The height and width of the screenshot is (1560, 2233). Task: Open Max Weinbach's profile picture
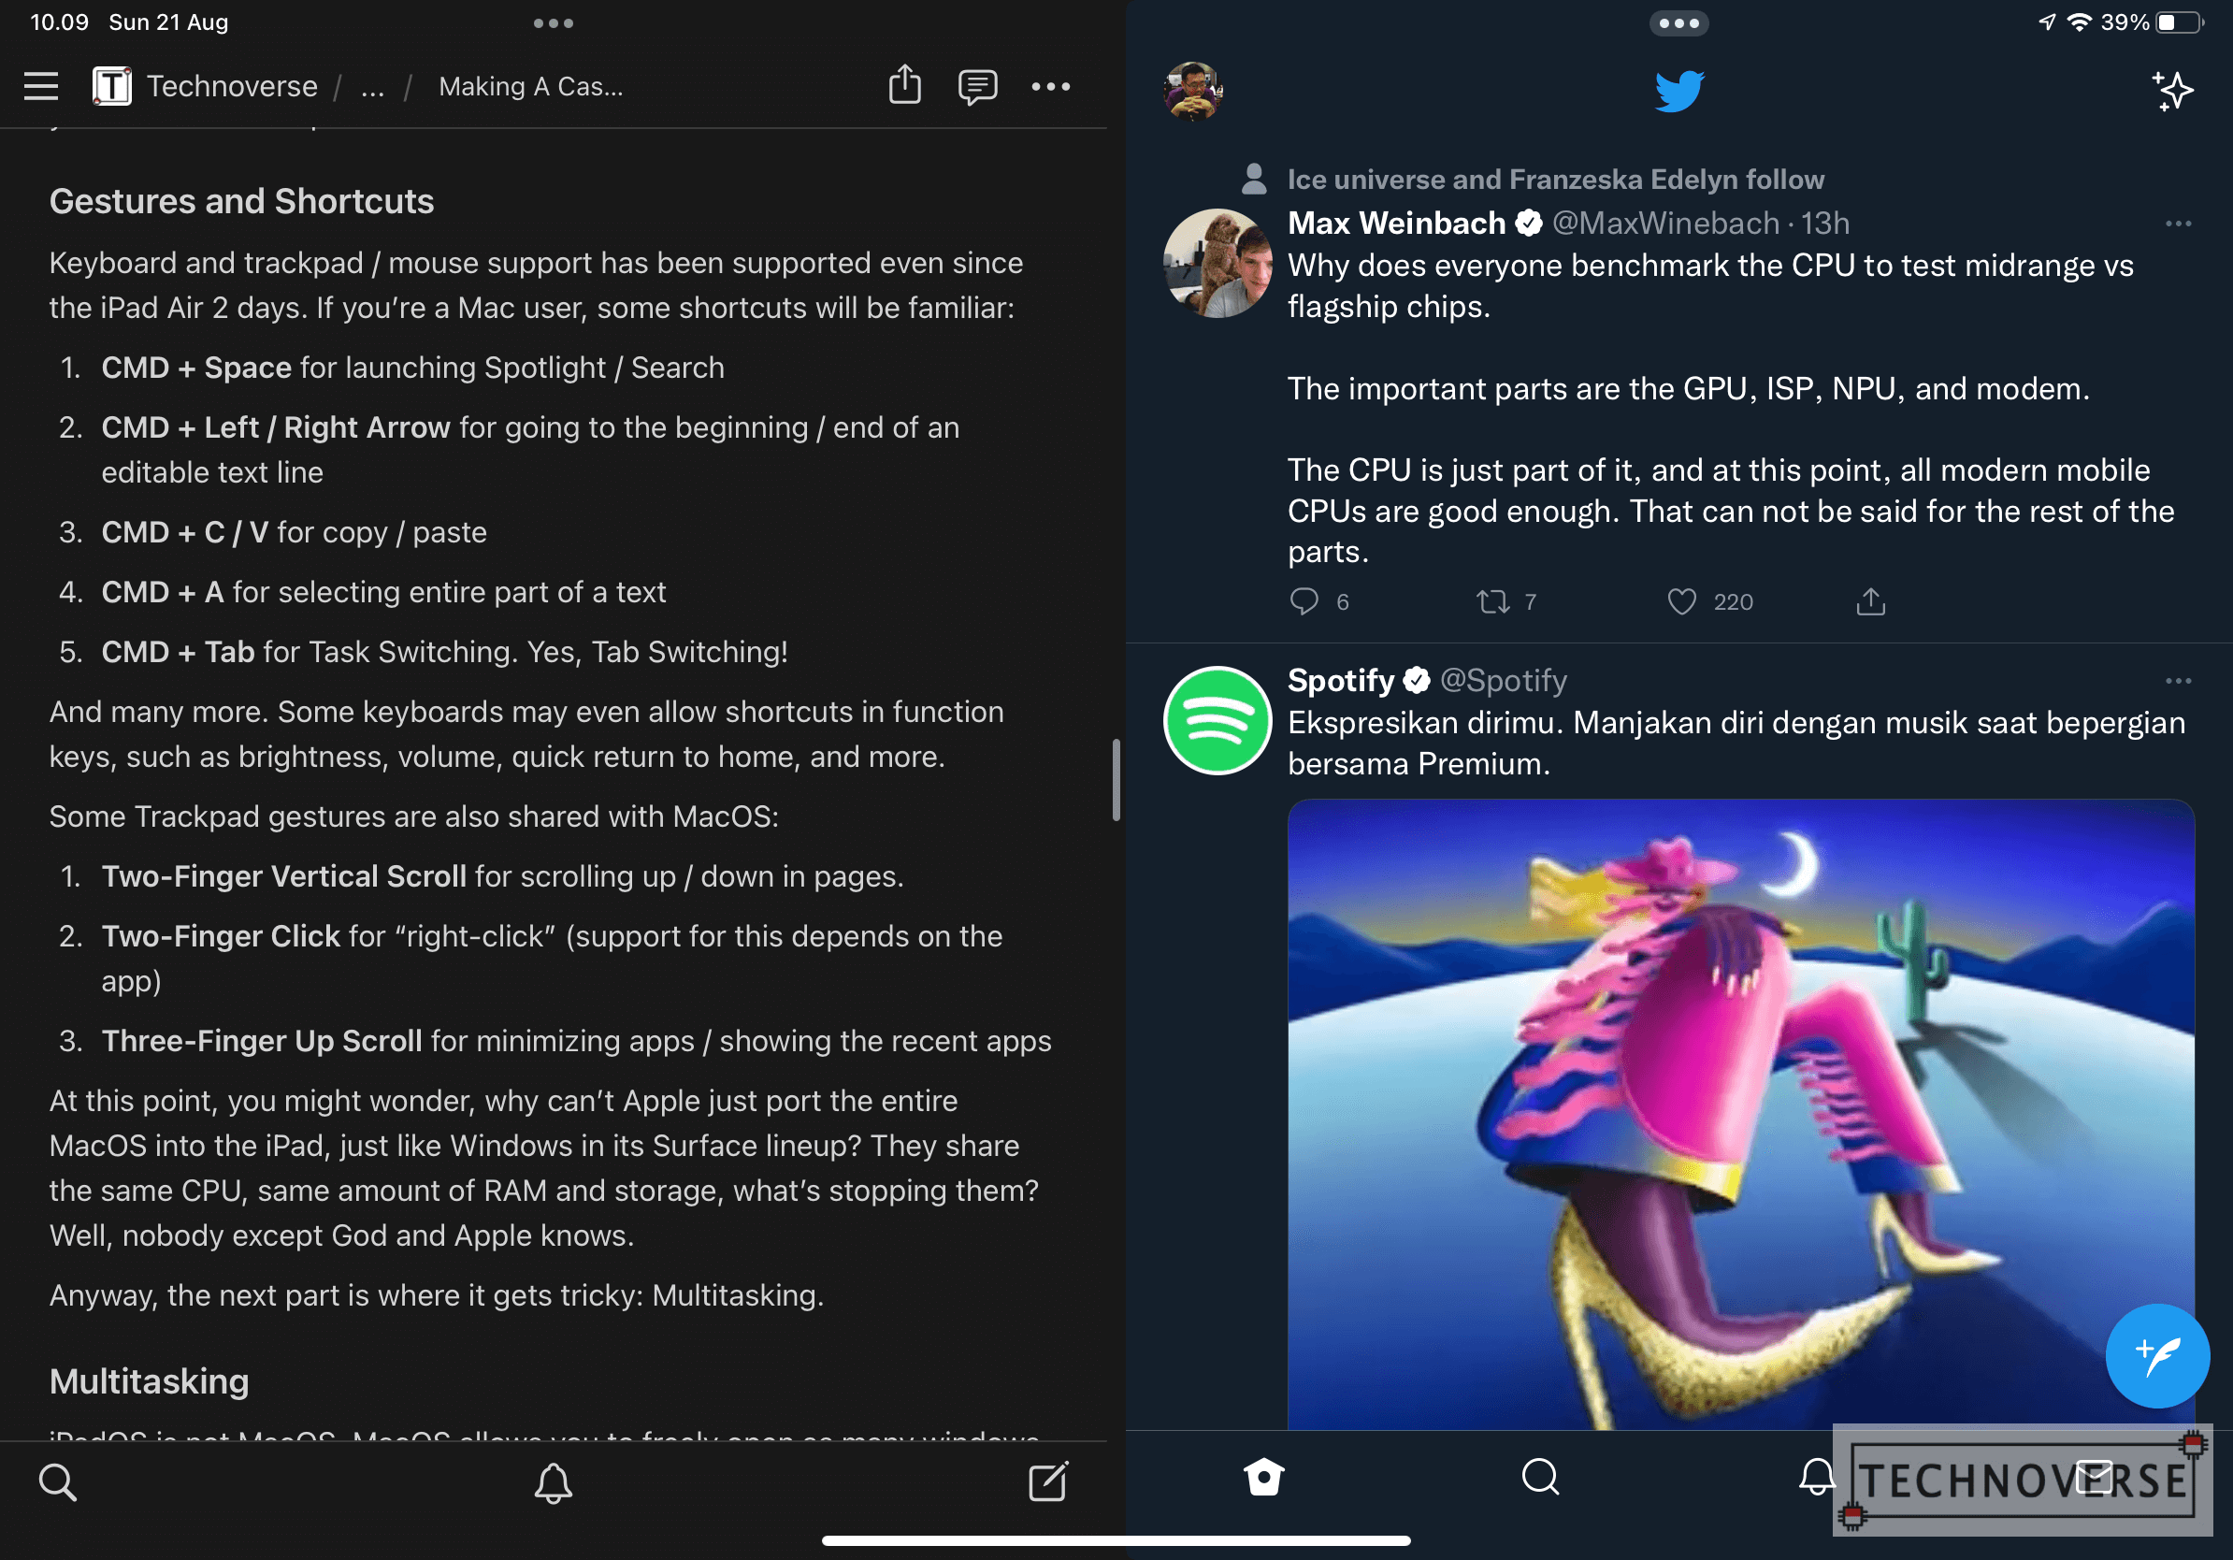[x=1217, y=264]
